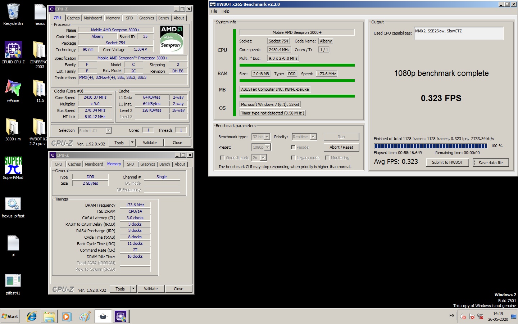Open Windows Media Player from the taskbar
518x324 pixels.
(67, 316)
